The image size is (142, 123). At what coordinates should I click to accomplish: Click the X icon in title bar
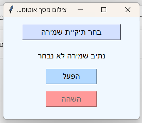128,10
